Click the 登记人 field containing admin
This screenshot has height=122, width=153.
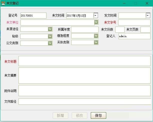point(134,36)
